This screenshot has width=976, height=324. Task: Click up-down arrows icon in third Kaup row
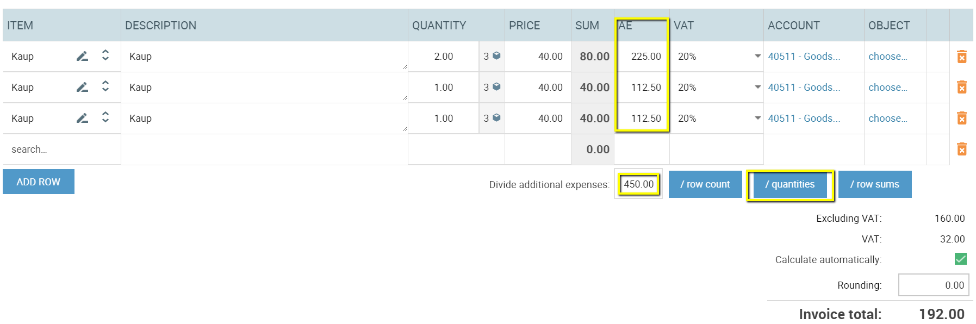click(x=105, y=117)
